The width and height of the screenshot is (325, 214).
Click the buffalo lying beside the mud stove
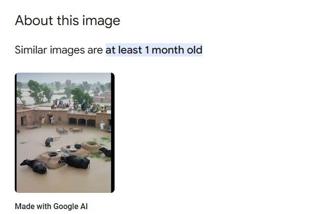(x=75, y=161)
